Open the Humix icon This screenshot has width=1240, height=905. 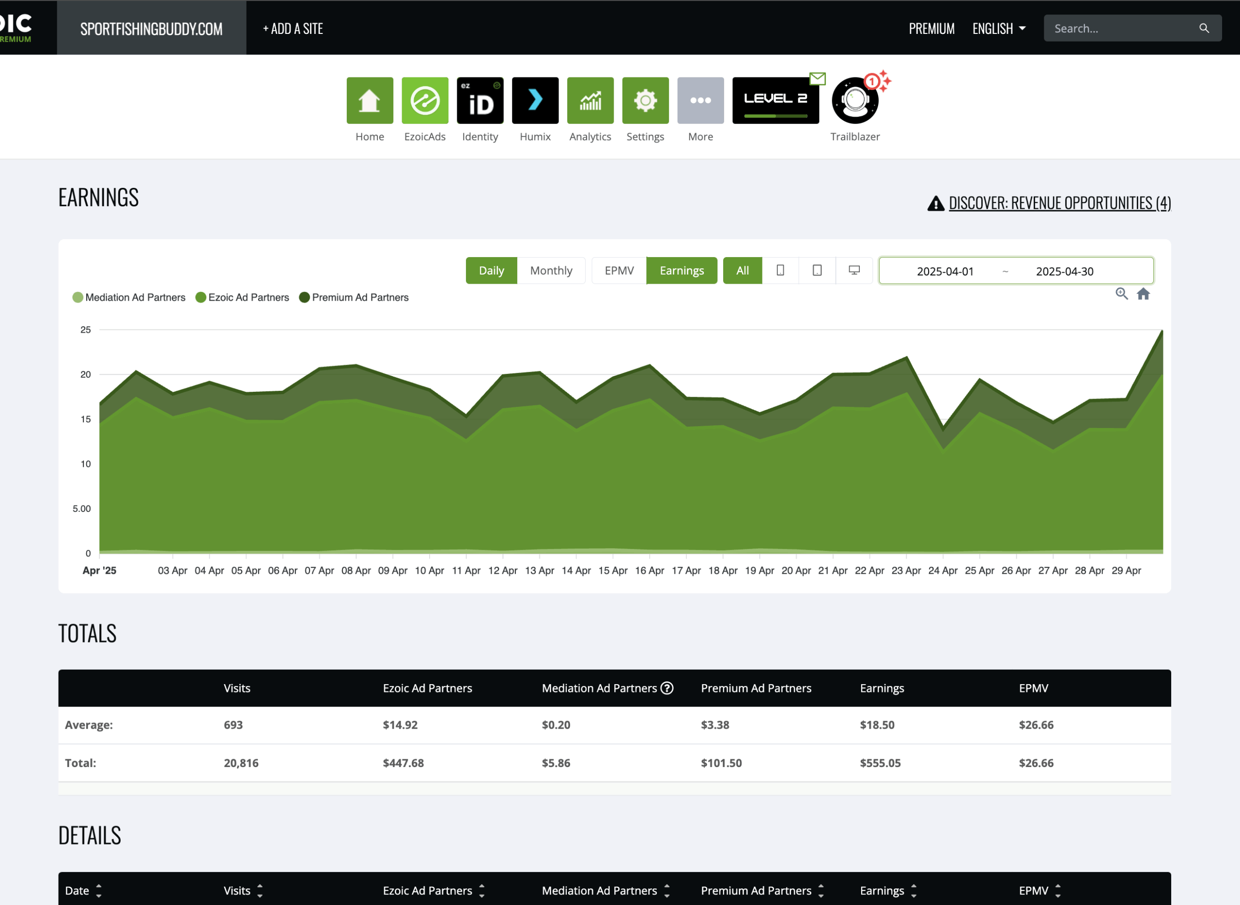[x=535, y=100]
